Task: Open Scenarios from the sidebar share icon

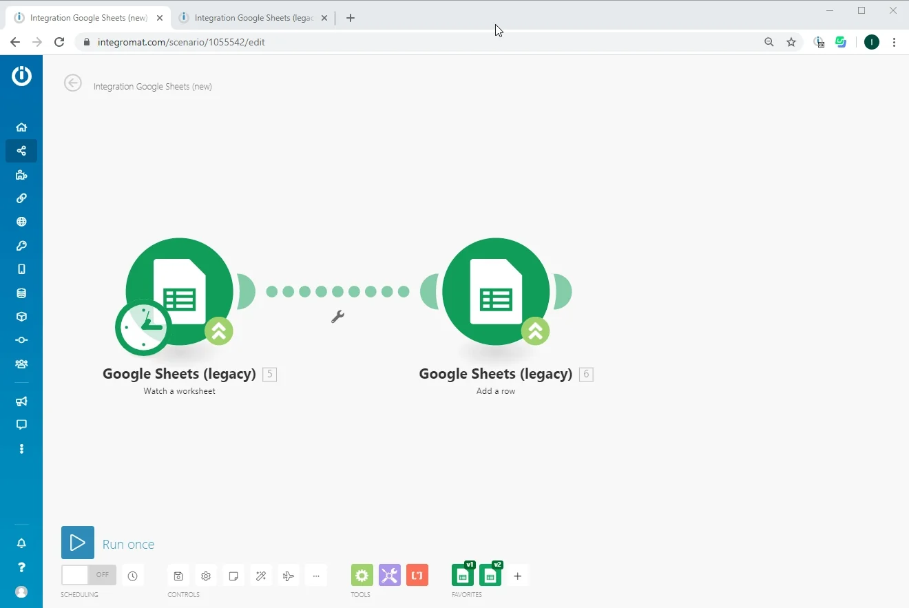Action: tap(21, 151)
